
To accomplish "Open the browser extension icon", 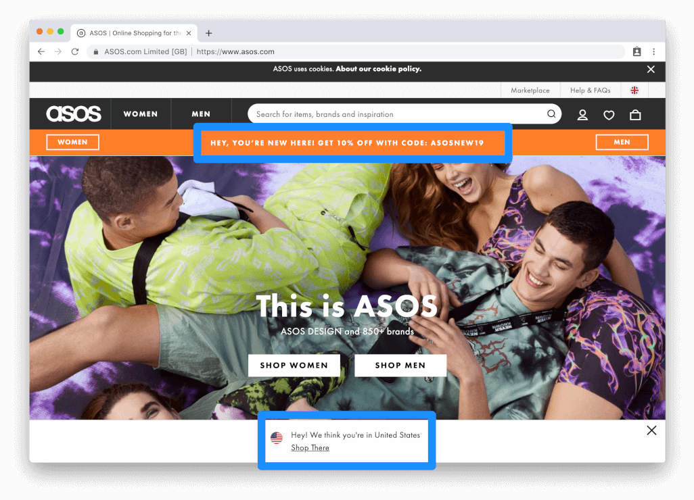I will click(637, 52).
